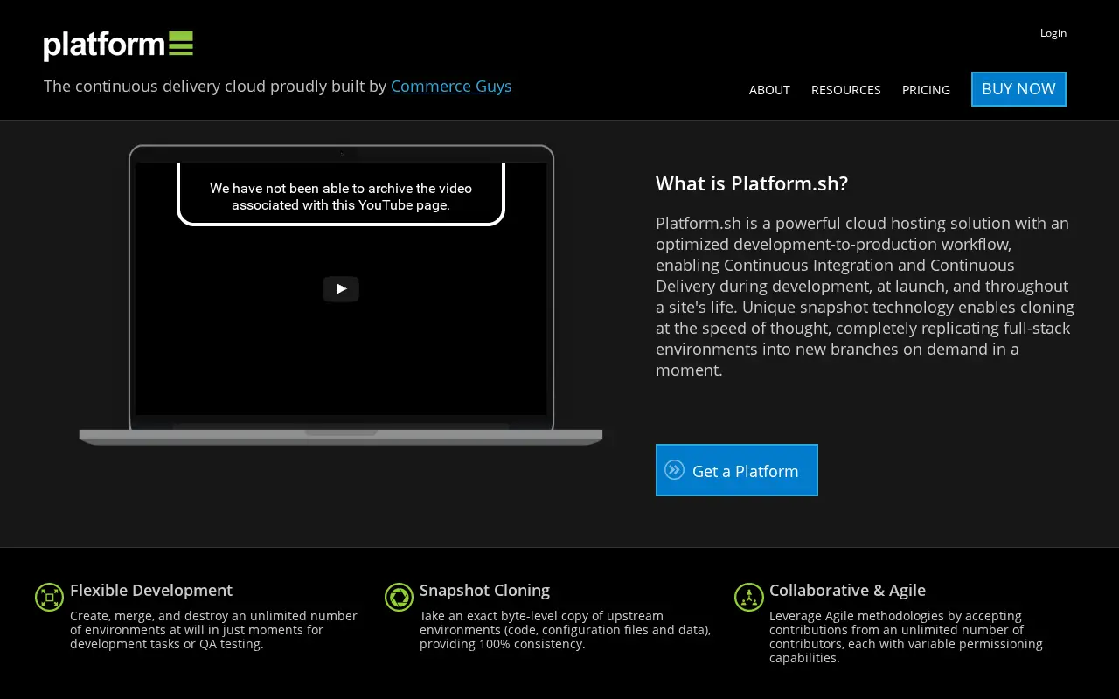Click the 'Take an exact byte-level copy' description

[x=566, y=630]
